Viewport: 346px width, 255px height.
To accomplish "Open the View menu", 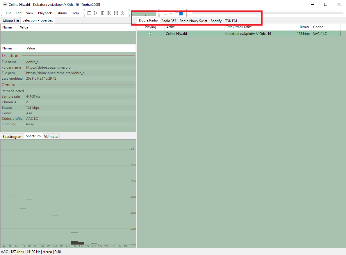I will click(30, 13).
